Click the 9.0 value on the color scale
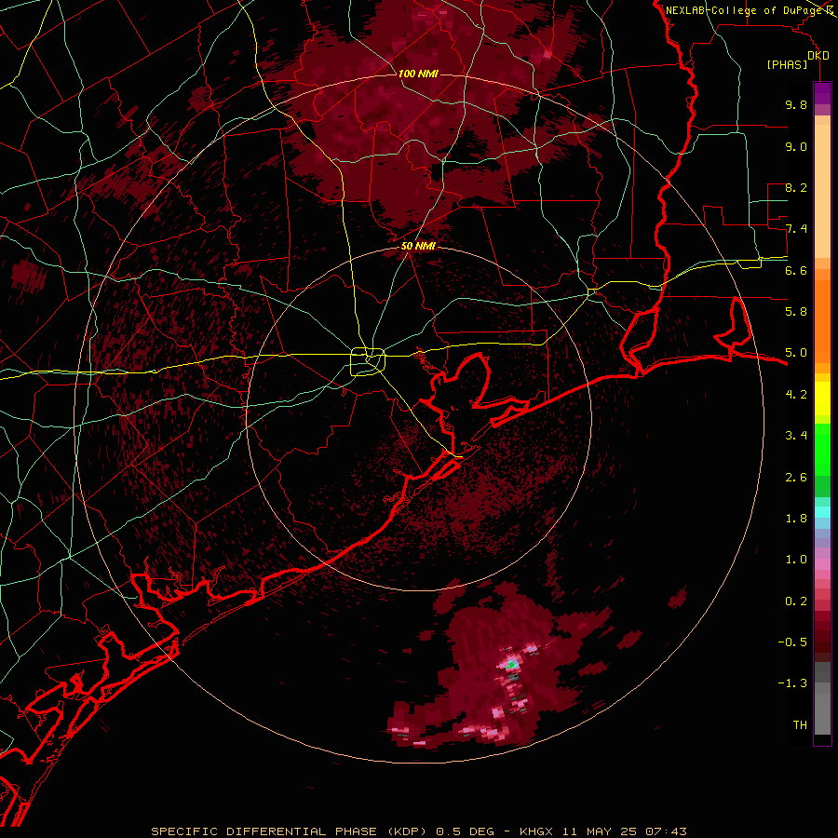This screenshot has width=838, height=838. pos(796,146)
